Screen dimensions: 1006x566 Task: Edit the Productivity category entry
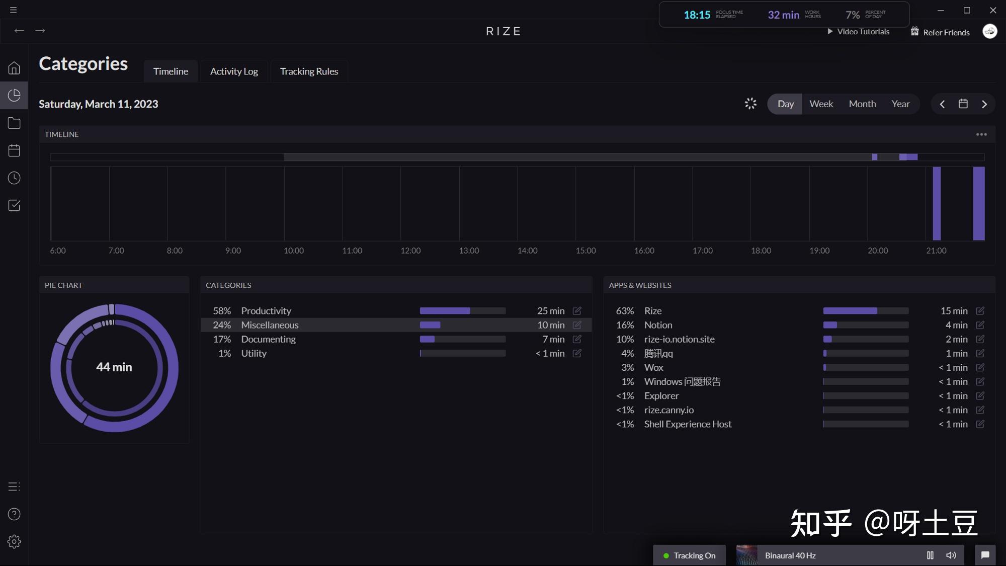(x=577, y=311)
